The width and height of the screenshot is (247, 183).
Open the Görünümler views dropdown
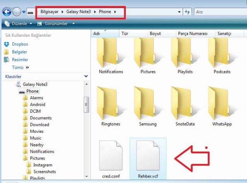[x=56, y=24]
